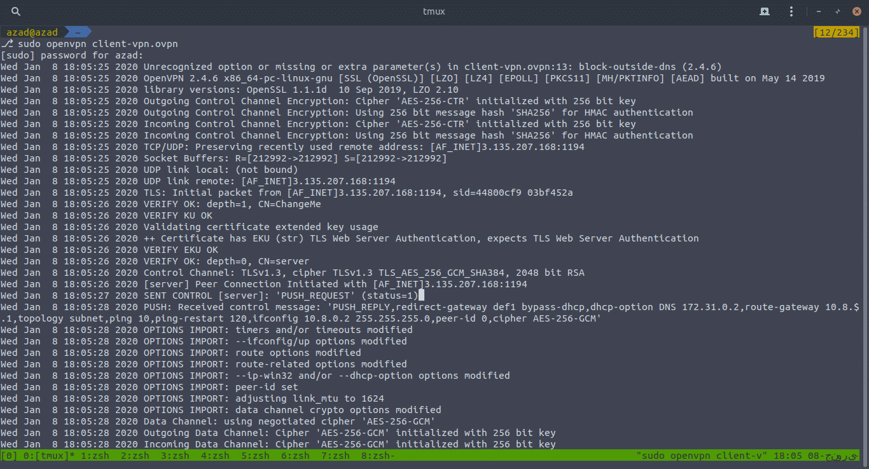The width and height of the screenshot is (869, 469).
Task: Click 'data channel crypto options modified' text
Action: [x=338, y=410]
